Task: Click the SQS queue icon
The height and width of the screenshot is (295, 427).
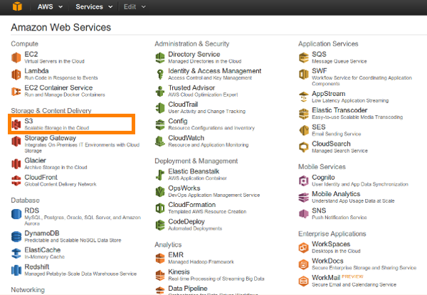Action: pyautogui.click(x=304, y=58)
